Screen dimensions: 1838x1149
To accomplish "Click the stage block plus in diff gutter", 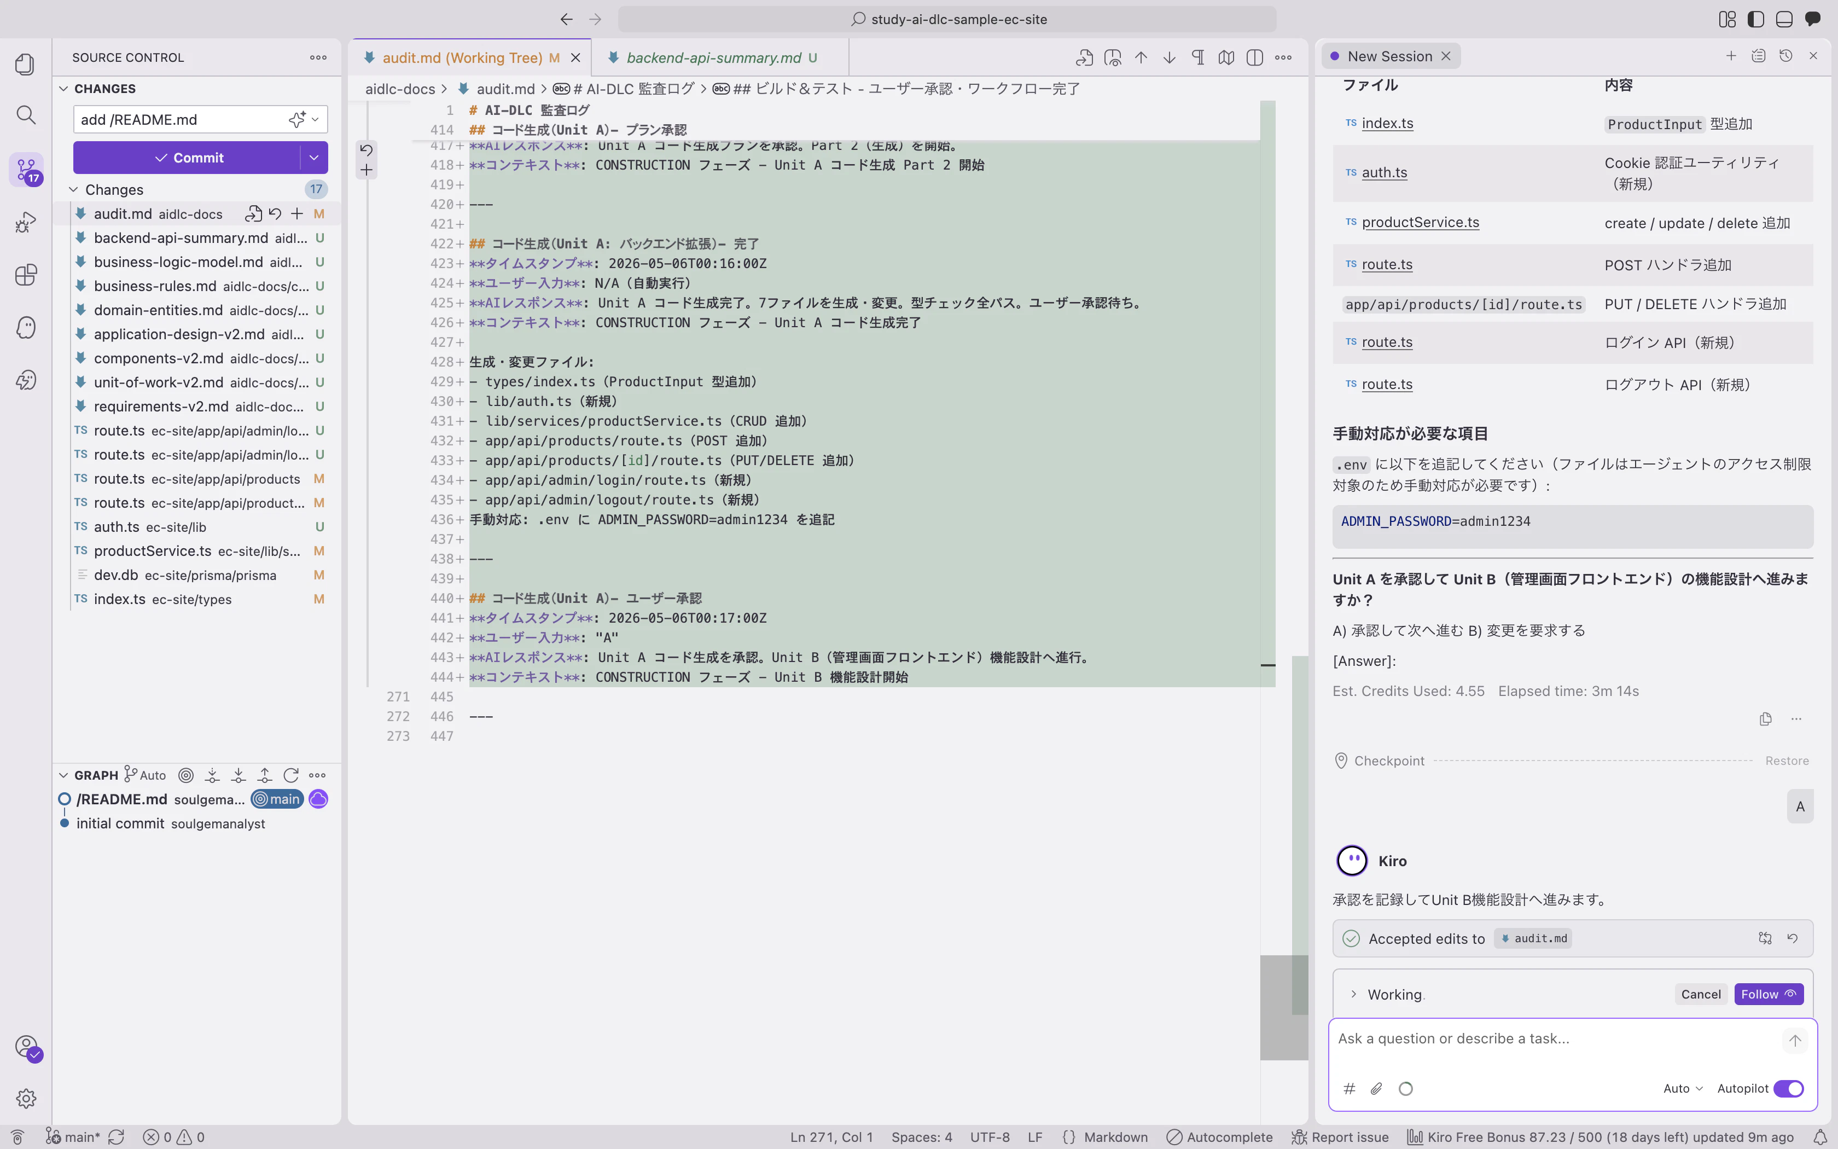I will click(x=366, y=170).
